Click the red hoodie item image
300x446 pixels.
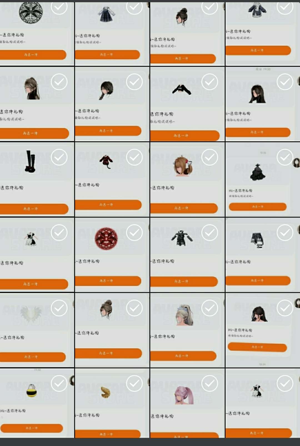[x=106, y=162]
